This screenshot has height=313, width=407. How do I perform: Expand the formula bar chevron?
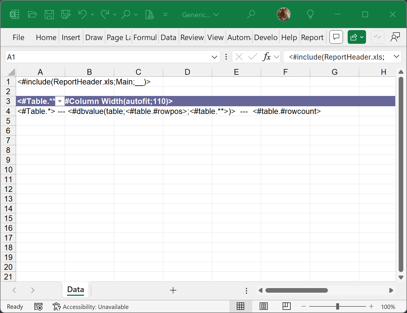[396, 57]
